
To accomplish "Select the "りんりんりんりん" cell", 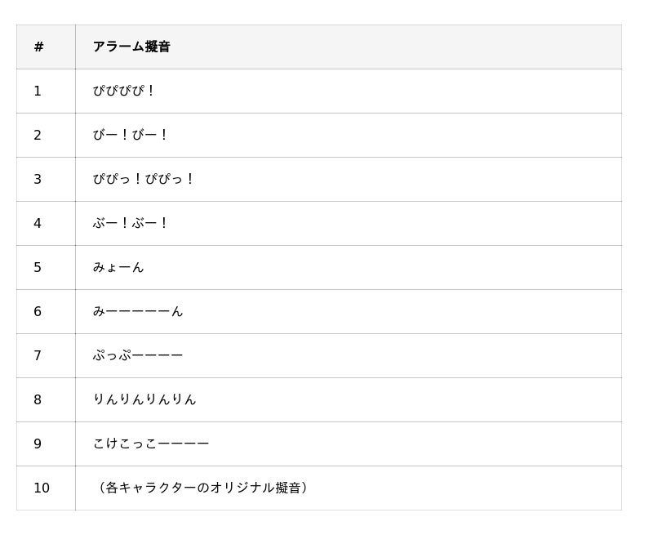I will pyautogui.click(x=144, y=400).
